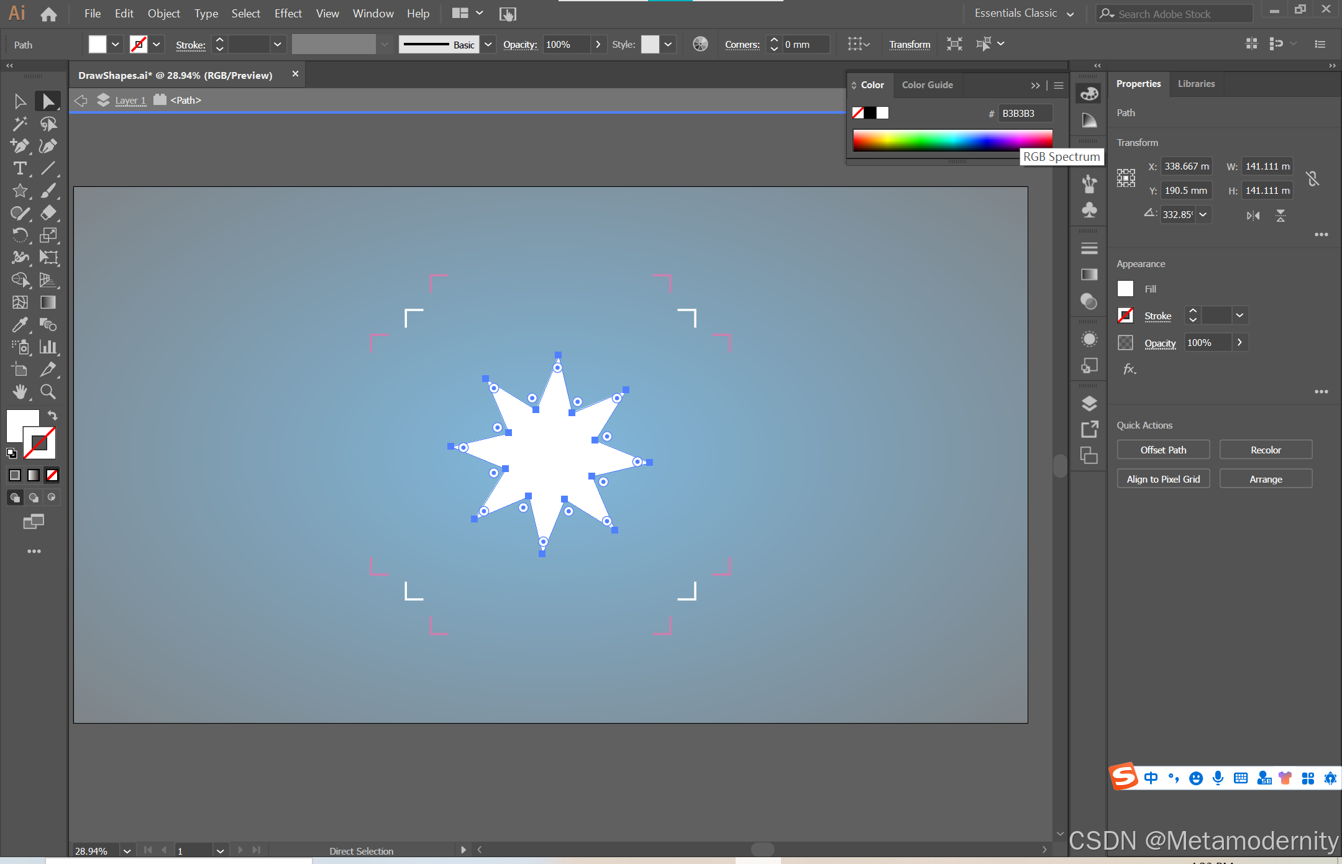Image resolution: width=1342 pixels, height=864 pixels.
Task: Click the Offset Path button
Action: [x=1163, y=450]
